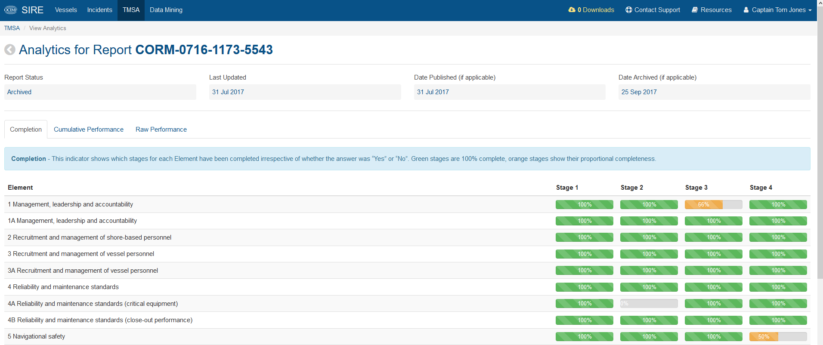The height and width of the screenshot is (345, 823).
Task: Select row 5 Navigational safety
Action: (x=407, y=337)
